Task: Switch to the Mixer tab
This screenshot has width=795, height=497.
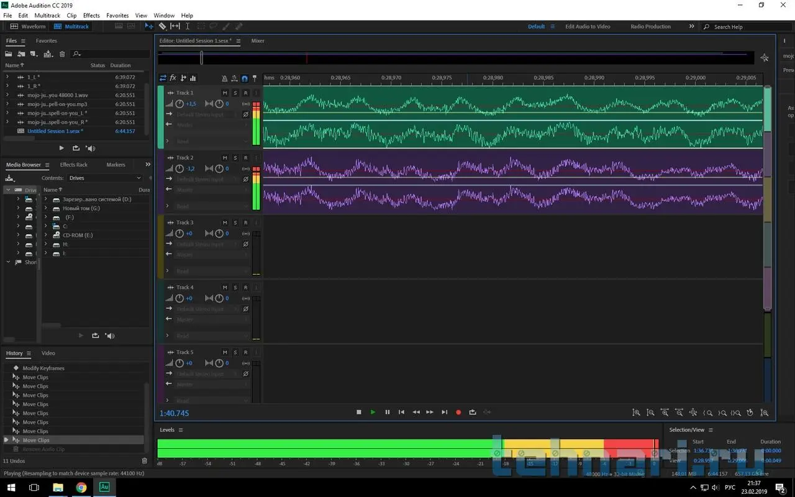Action: [258, 41]
